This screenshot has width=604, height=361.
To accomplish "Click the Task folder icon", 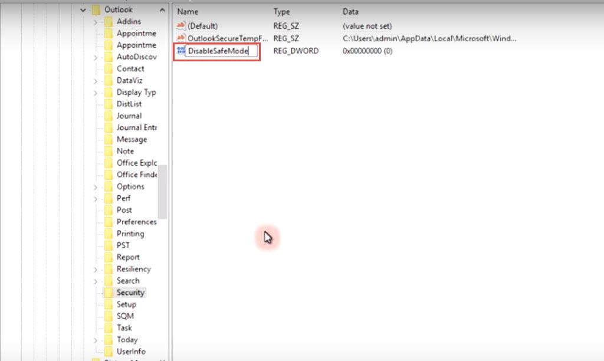I will click(x=109, y=328).
